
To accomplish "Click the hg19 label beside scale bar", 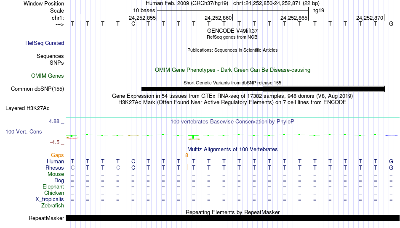I will coord(318,10).
